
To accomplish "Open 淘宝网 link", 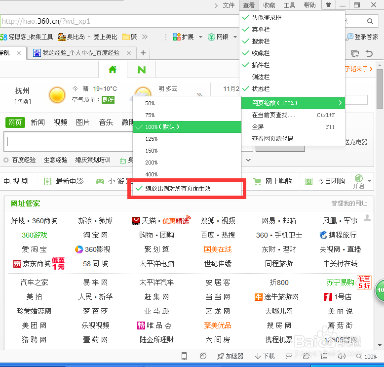I will [95, 235].
